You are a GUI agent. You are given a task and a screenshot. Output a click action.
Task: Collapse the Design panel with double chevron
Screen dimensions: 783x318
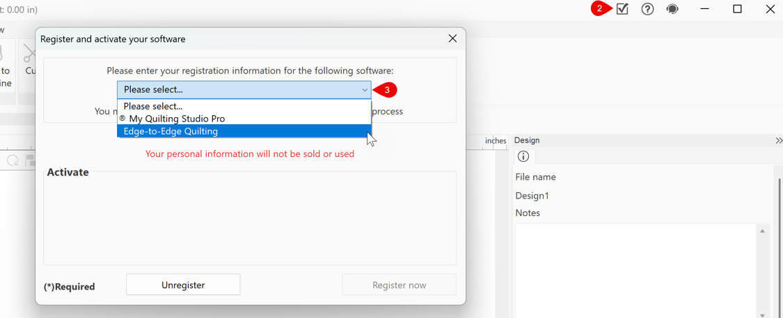click(779, 140)
